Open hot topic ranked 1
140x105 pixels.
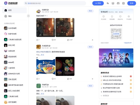click(x=116, y=76)
